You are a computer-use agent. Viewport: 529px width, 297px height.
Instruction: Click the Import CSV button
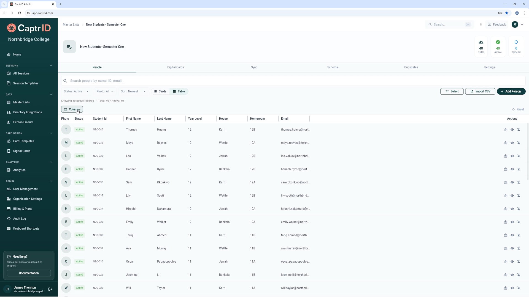(480, 91)
